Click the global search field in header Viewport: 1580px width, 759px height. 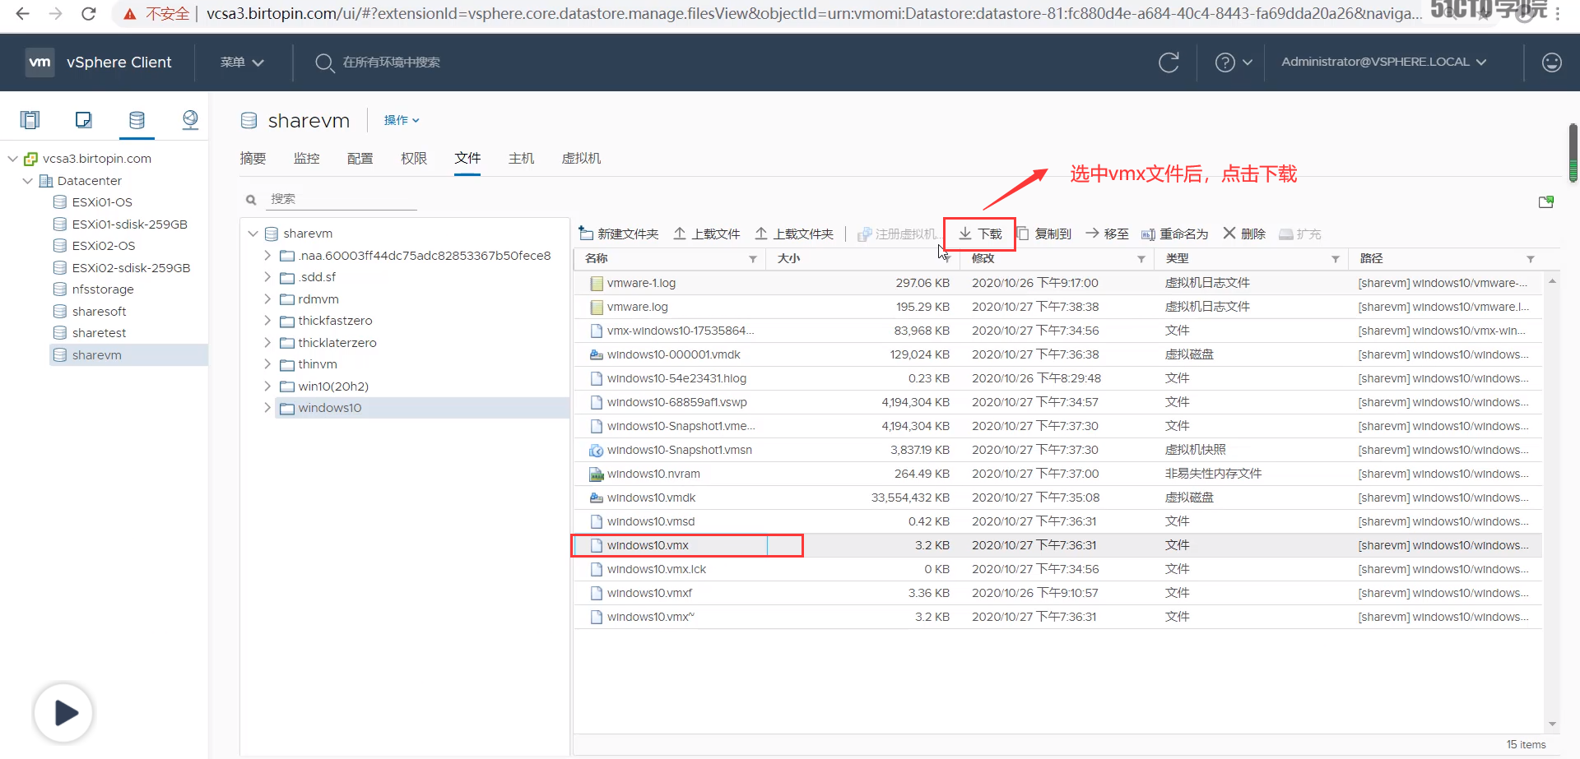tap(392, 62)
